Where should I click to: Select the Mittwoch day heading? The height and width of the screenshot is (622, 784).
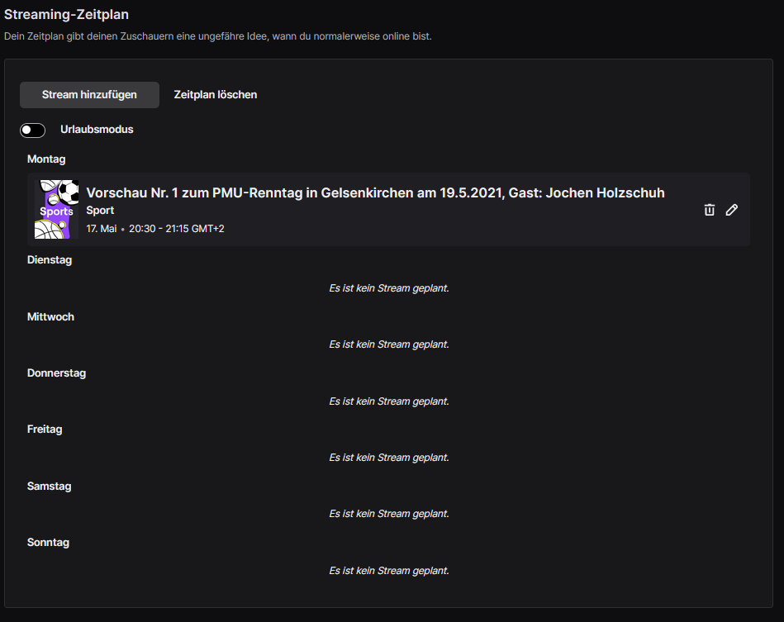click(x=50, y=317)
